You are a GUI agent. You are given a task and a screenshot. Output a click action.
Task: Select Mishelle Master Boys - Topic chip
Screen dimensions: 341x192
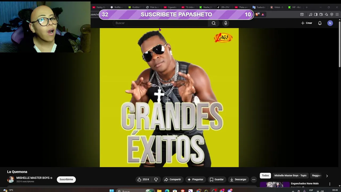tap(290, 175)
